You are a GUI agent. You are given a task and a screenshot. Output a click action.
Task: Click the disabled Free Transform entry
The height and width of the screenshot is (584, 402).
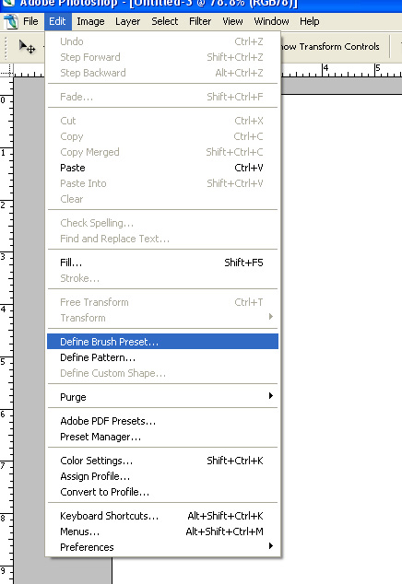(x=162, y=302)
